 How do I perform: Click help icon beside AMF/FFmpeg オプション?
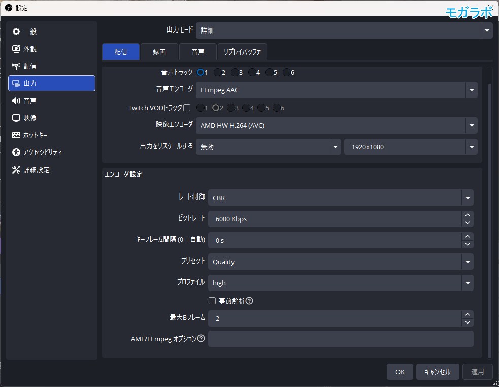(201, 338)
